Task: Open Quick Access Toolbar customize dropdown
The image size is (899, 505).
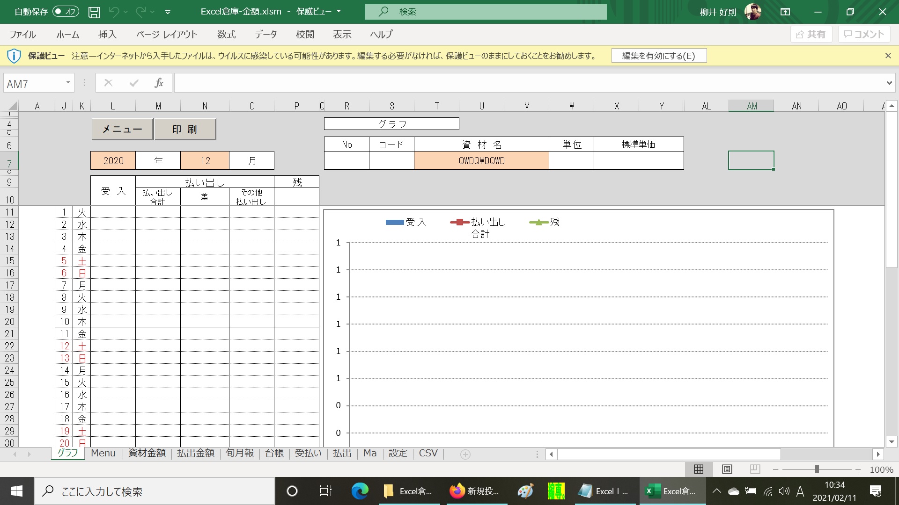Action: [168, 12]
